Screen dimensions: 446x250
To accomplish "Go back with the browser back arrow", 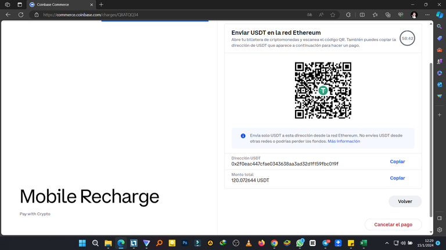I will click(8, 14).
